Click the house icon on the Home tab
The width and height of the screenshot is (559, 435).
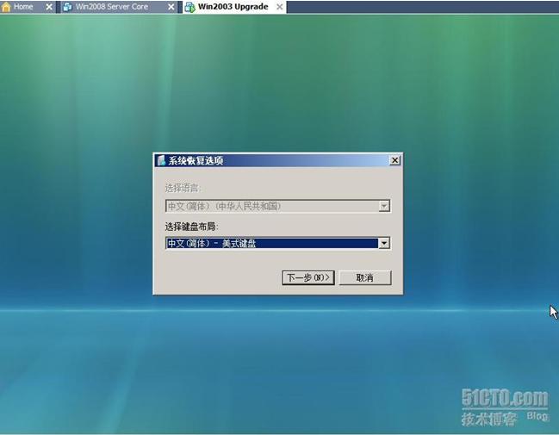7,7
